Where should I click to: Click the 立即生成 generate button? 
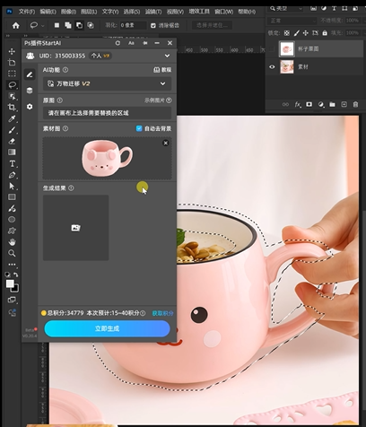tap(107, 328)
